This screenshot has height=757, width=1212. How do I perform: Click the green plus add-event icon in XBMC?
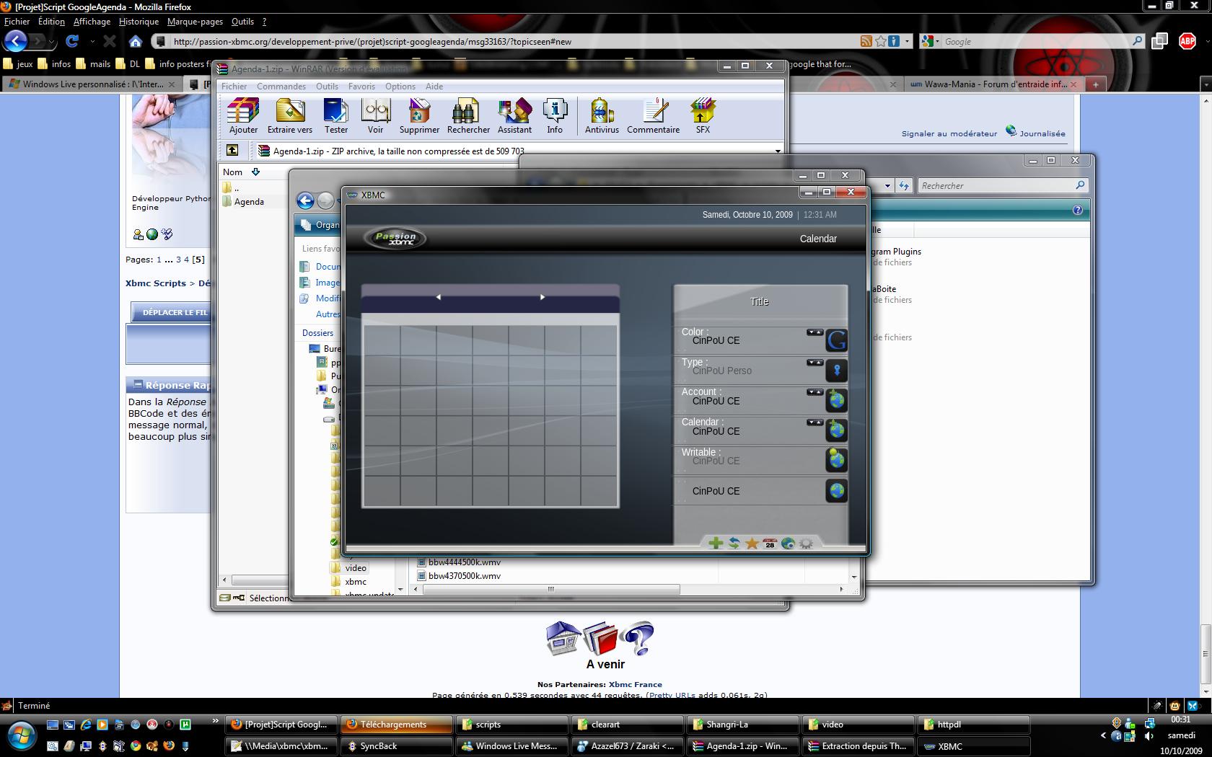(x=716, y=543)
